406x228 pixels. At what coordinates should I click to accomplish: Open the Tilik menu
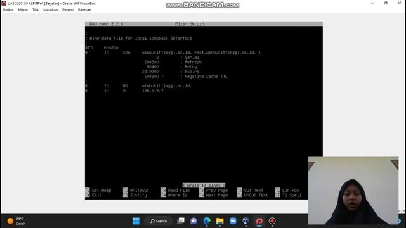[36, 10]
